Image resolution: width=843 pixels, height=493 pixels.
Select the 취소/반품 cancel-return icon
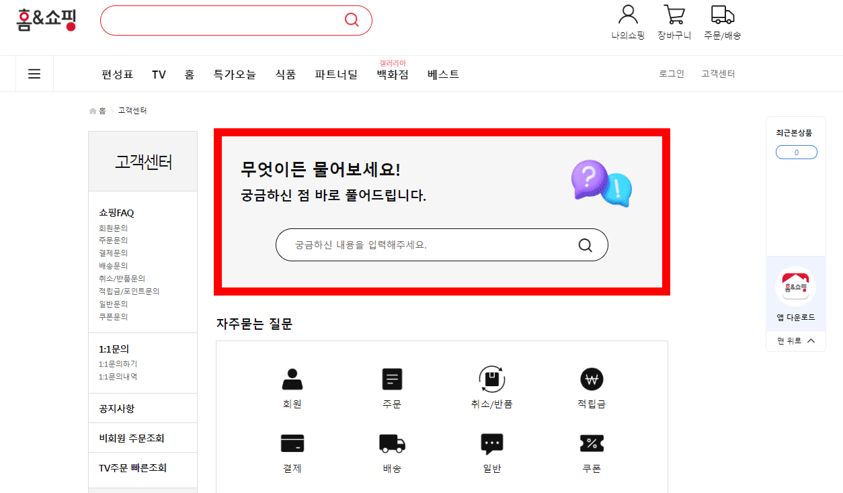click(x=491, y=378)
